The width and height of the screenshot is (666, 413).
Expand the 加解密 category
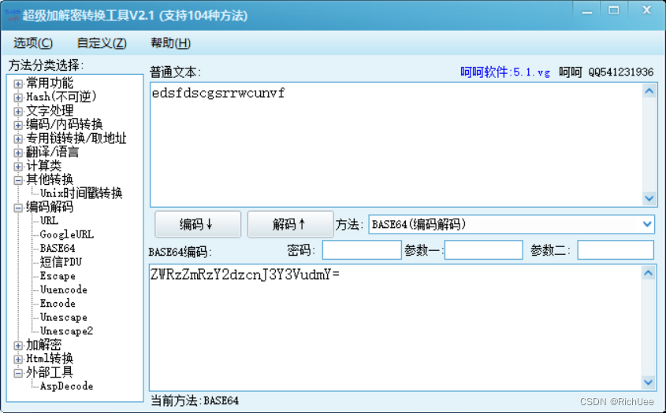pos(18,345)
